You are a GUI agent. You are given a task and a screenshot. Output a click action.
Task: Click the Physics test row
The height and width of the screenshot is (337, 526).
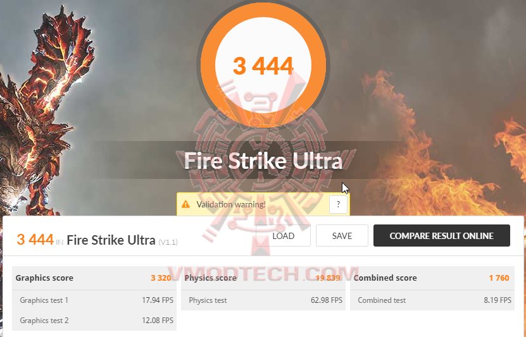[x=263, y=300]
